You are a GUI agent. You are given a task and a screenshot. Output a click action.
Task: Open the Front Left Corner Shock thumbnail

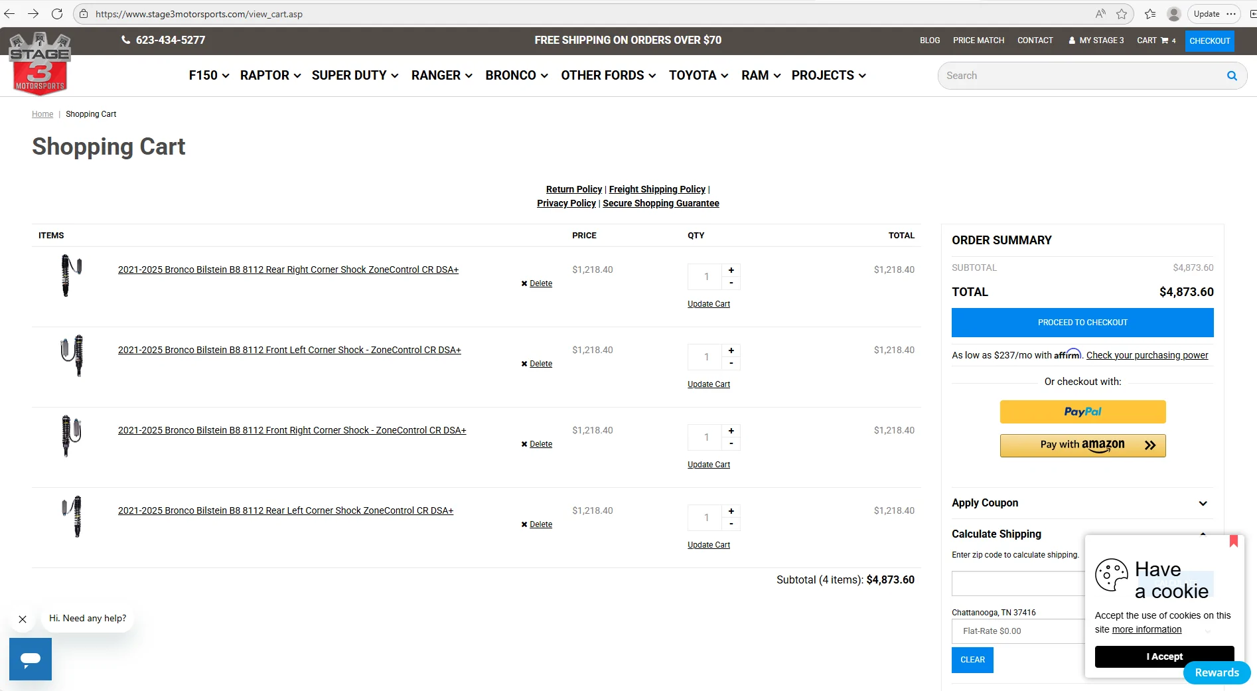pyautogui.click(x=71, y=355)
